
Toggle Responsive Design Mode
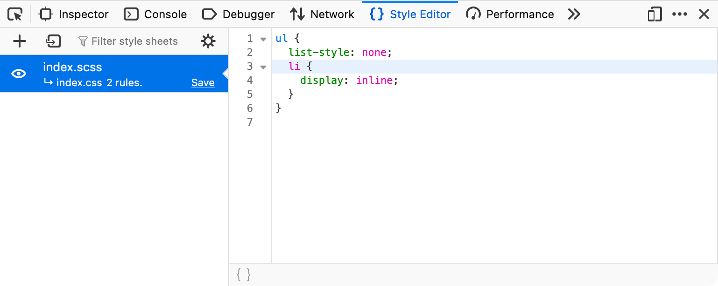[x=654, y=14]
